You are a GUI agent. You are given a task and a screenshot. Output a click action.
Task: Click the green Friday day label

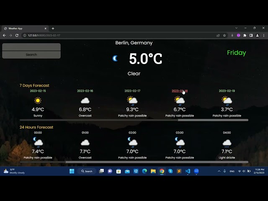tap(237, 53)
